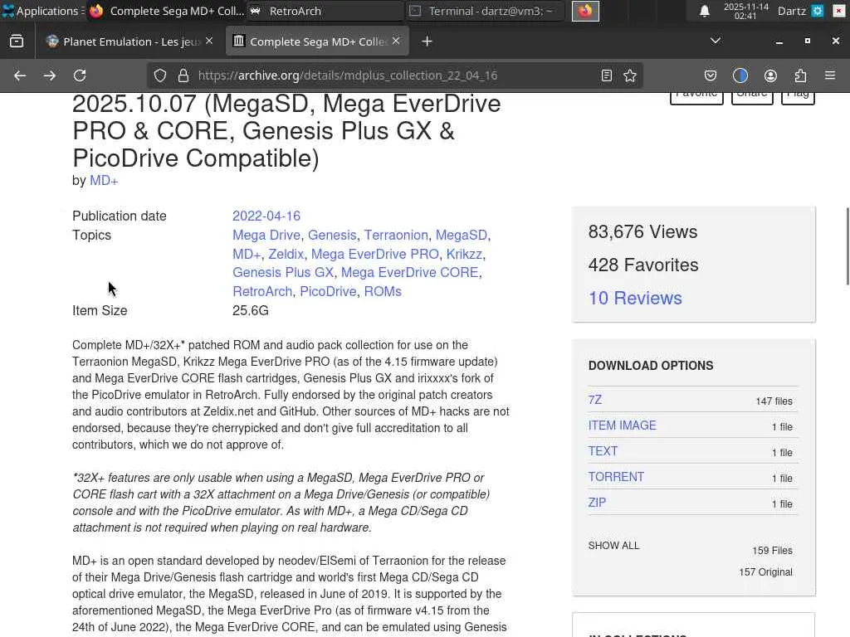Click the Firefox workspace thumbnail in panel

pos(585,11)
